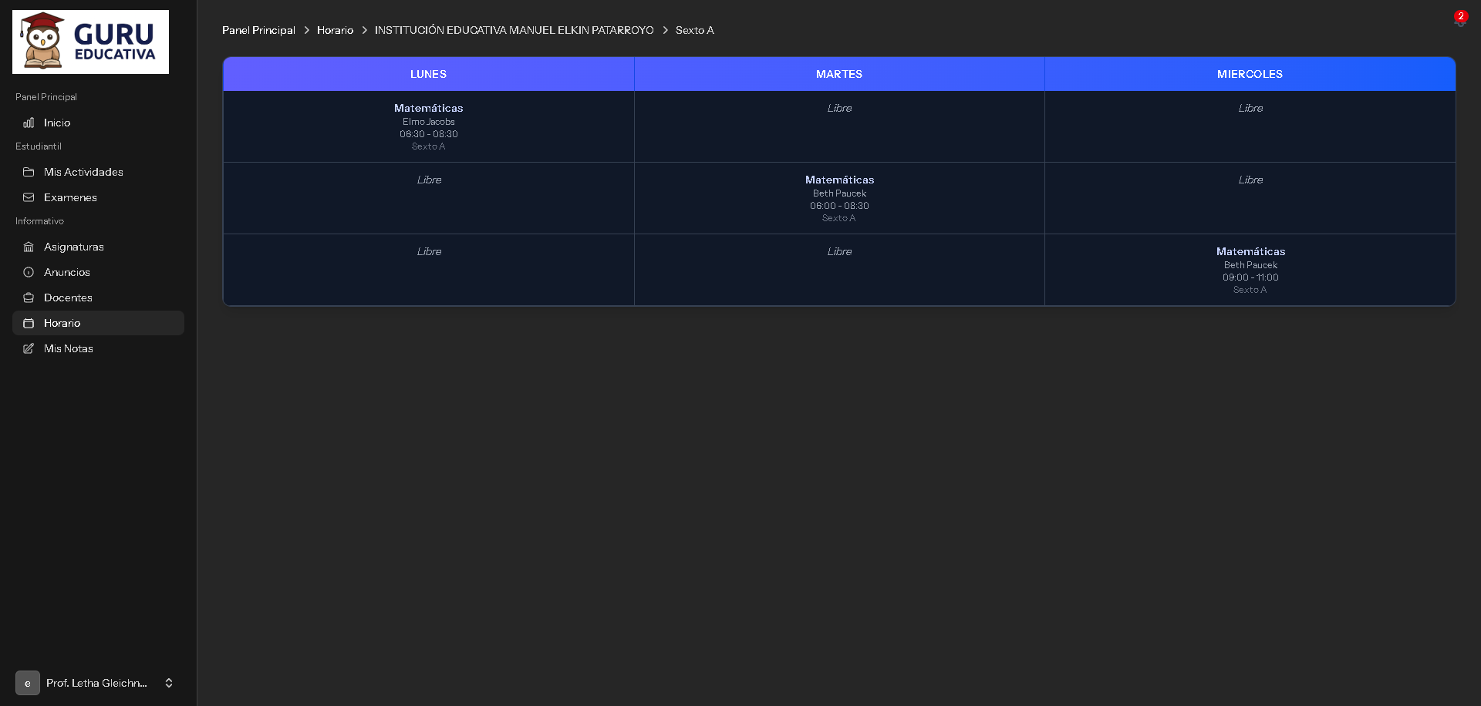Click the Inicio bar chart icon

(x=29, y=123)
